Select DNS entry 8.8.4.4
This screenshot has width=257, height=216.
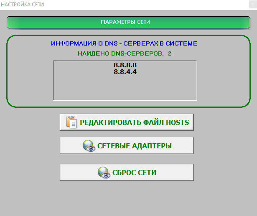(125, 72)
